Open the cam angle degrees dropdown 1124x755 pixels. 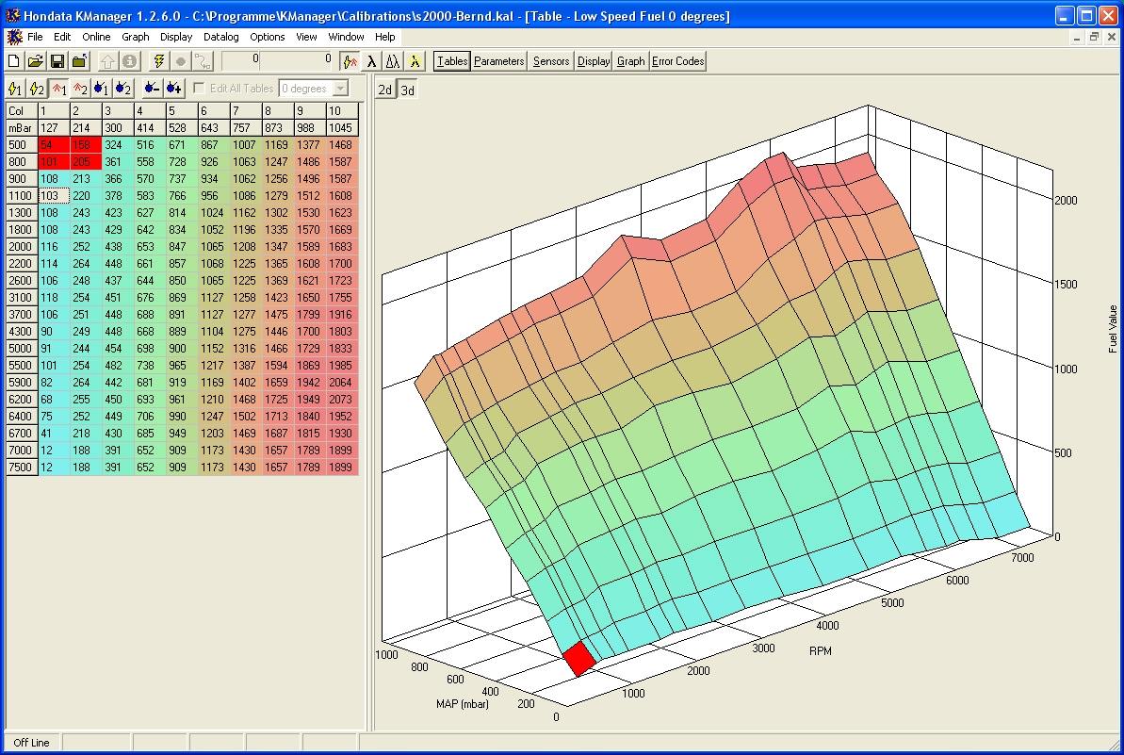(340, 89)
